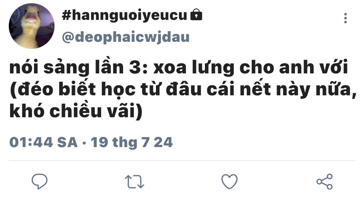The height and width of the screenshot is (200, 364).
Task: Like the tweet with the heart icon
Action: pyautogui.click(x=229, y=182)
